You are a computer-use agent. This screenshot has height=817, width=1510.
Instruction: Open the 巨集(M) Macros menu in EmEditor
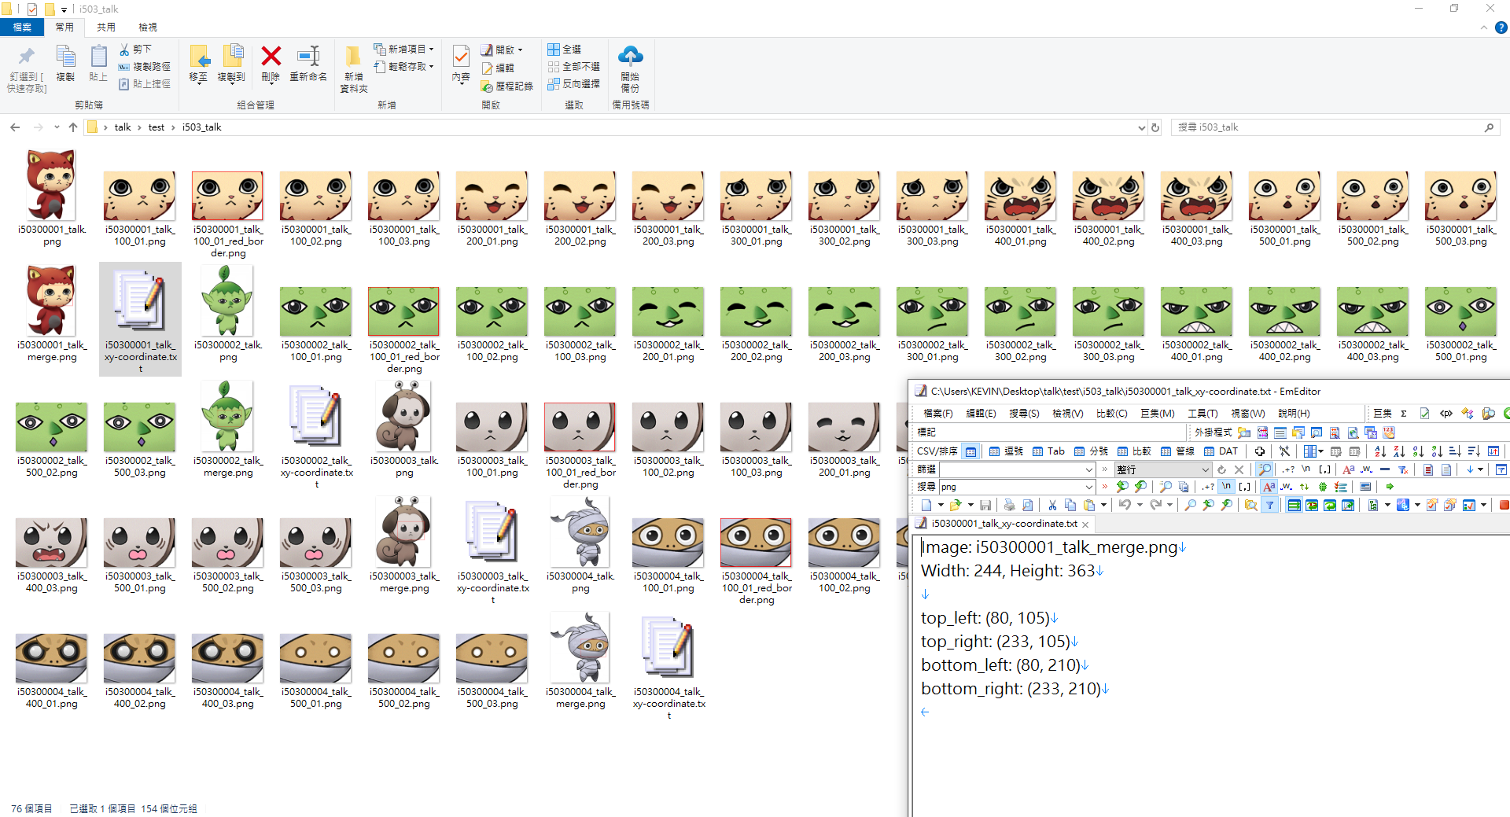click(1157, 414)
